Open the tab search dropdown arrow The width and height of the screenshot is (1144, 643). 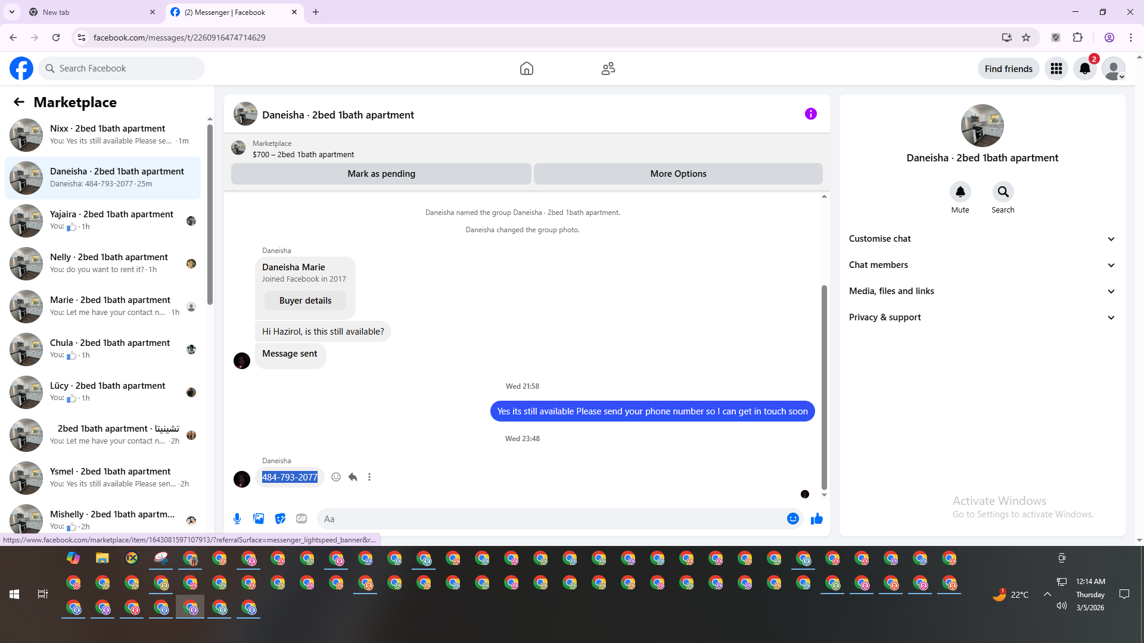tap(12, 12)
